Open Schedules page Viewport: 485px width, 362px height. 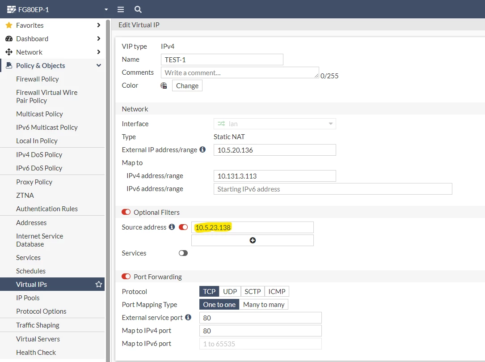click(31, 271)
